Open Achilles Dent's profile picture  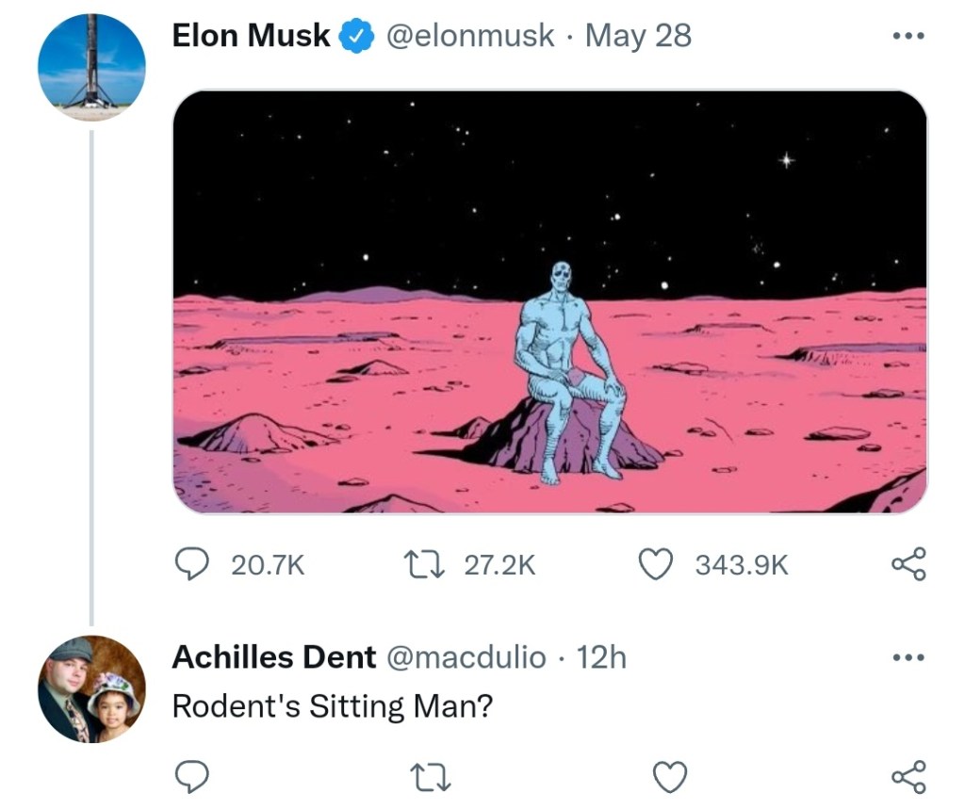91,689
